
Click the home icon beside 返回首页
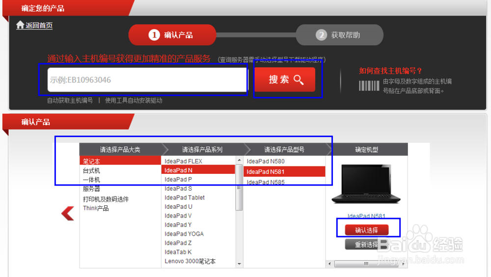[x=20, y=25]
